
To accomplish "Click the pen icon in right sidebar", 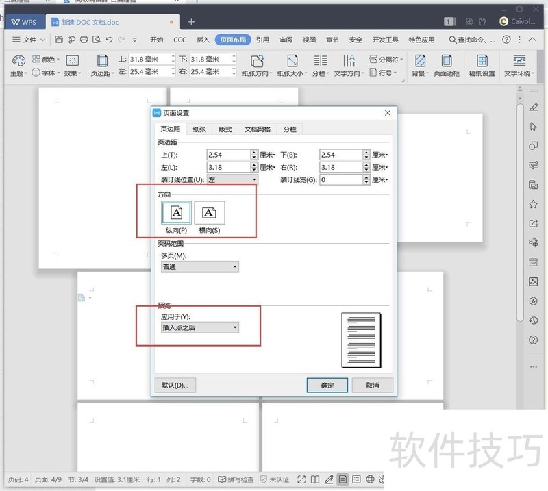I will pyautogui.click(x=534, y=108).
